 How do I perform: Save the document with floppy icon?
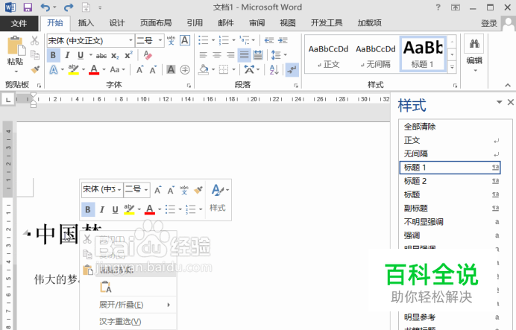28,7
